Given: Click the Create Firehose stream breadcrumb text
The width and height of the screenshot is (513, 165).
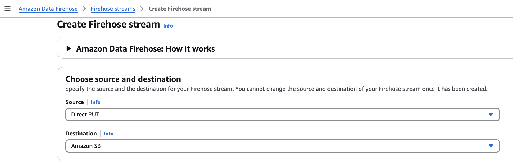Looking at the screenshot, I should click(x=180, y=9).
